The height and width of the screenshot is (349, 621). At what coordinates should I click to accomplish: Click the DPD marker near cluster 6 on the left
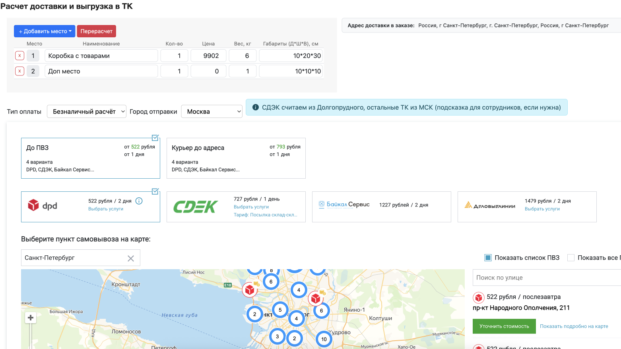[x=250, y=289]
